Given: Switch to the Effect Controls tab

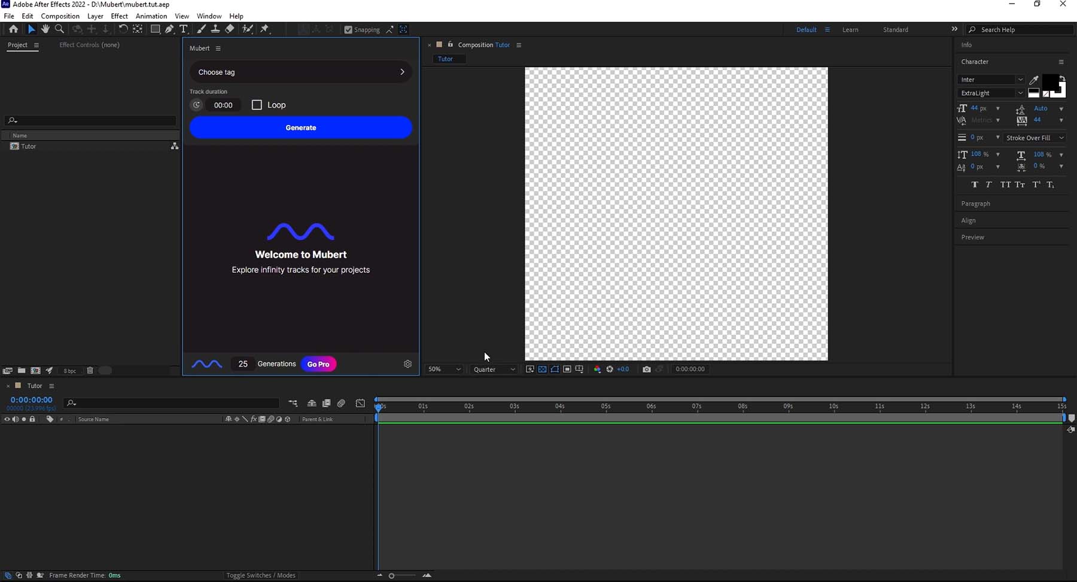Looking at the screenshot, I should click(x=89, y=45).
